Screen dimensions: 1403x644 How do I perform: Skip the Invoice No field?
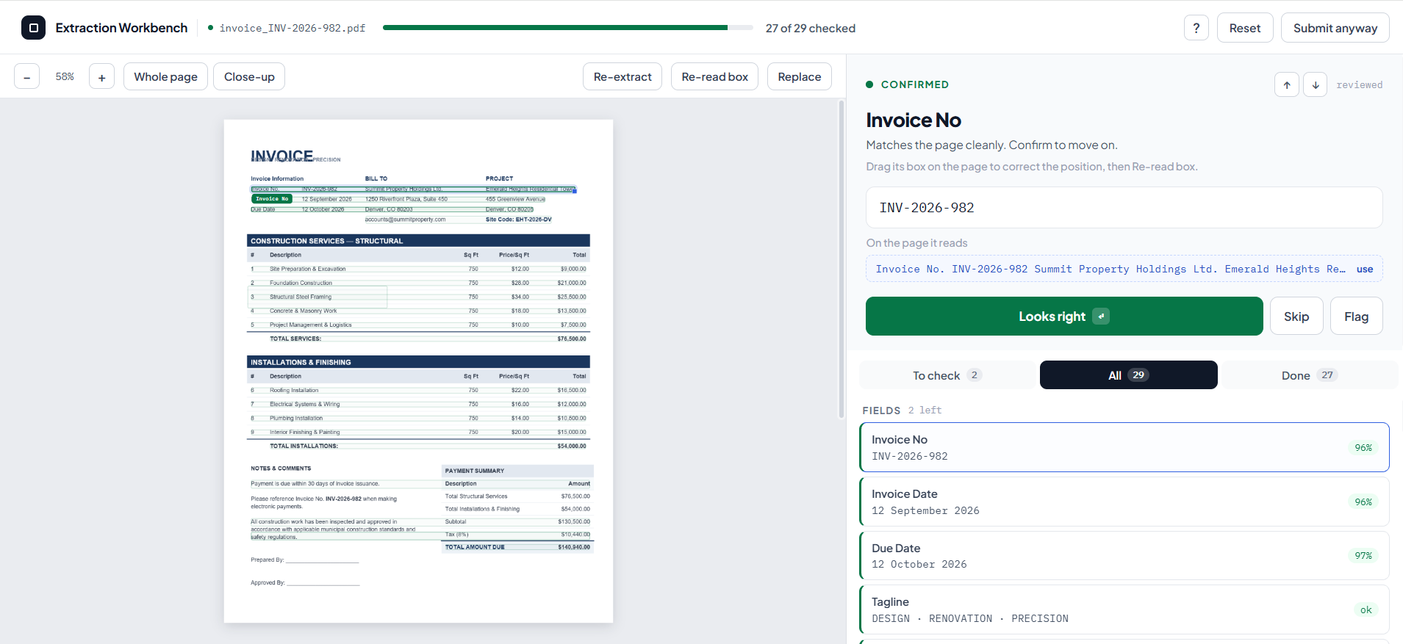[x=1296, y=316]
